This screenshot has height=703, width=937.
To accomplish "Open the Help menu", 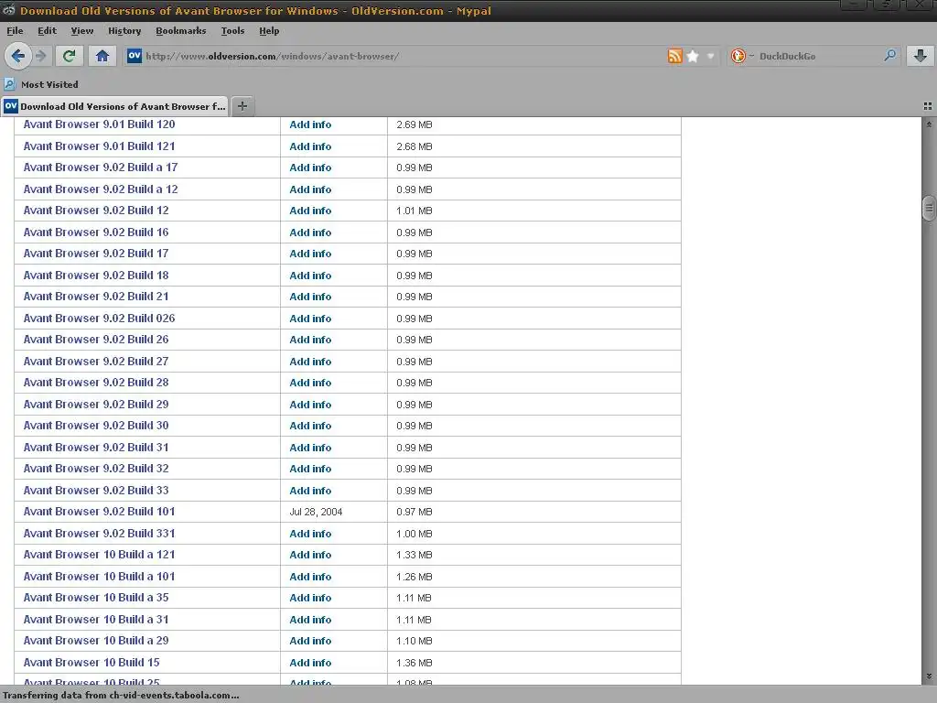I will (269, 30).
